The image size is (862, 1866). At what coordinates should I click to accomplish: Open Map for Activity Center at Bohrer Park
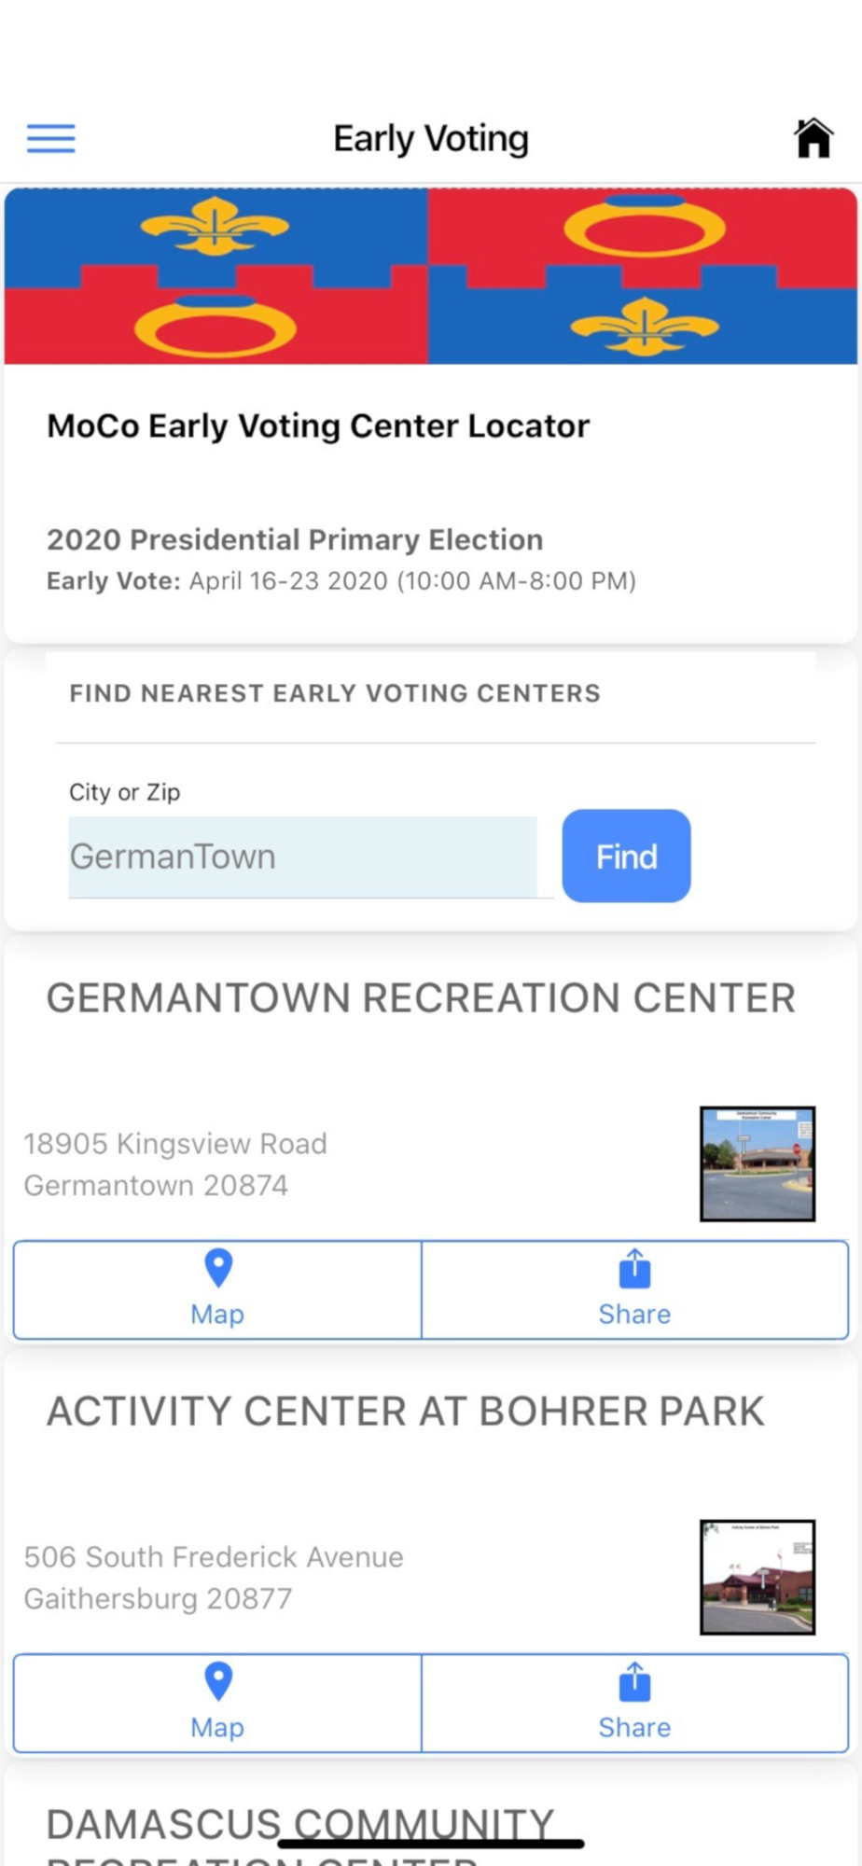(x=217, y=1703)
